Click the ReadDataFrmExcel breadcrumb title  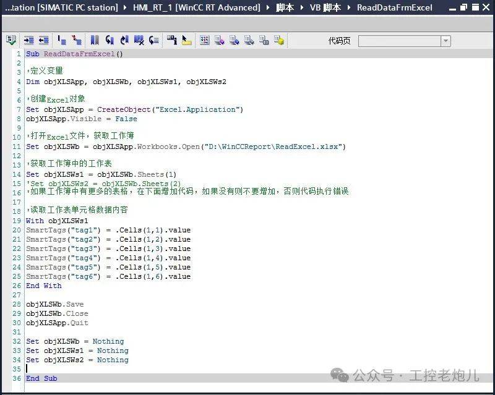tap(395, 7)
